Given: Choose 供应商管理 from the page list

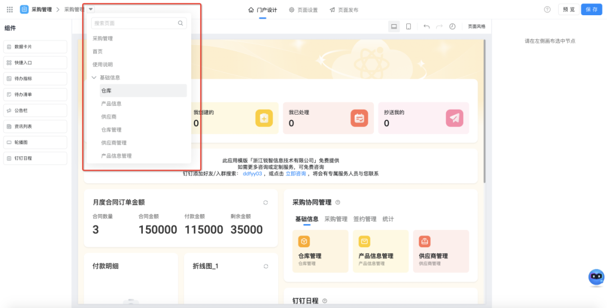Looking at the screenshot, I should [x=114, y=143].
